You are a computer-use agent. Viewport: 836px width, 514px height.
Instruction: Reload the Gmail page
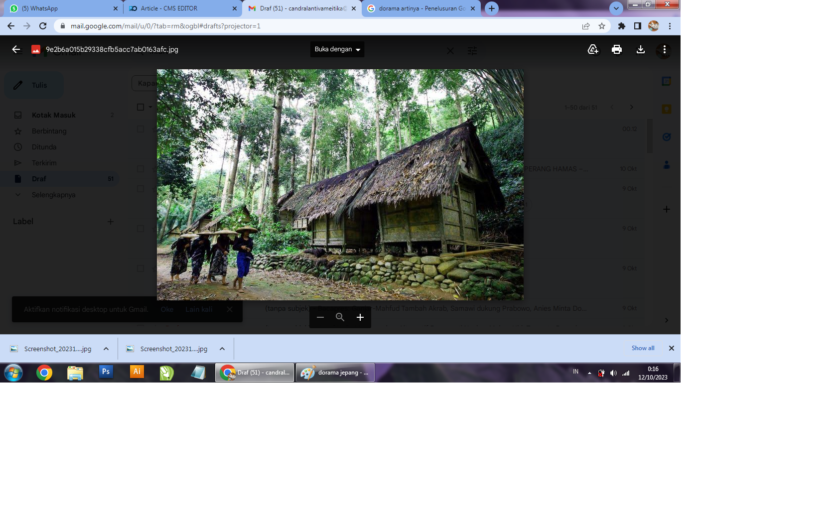coord(43,26)
